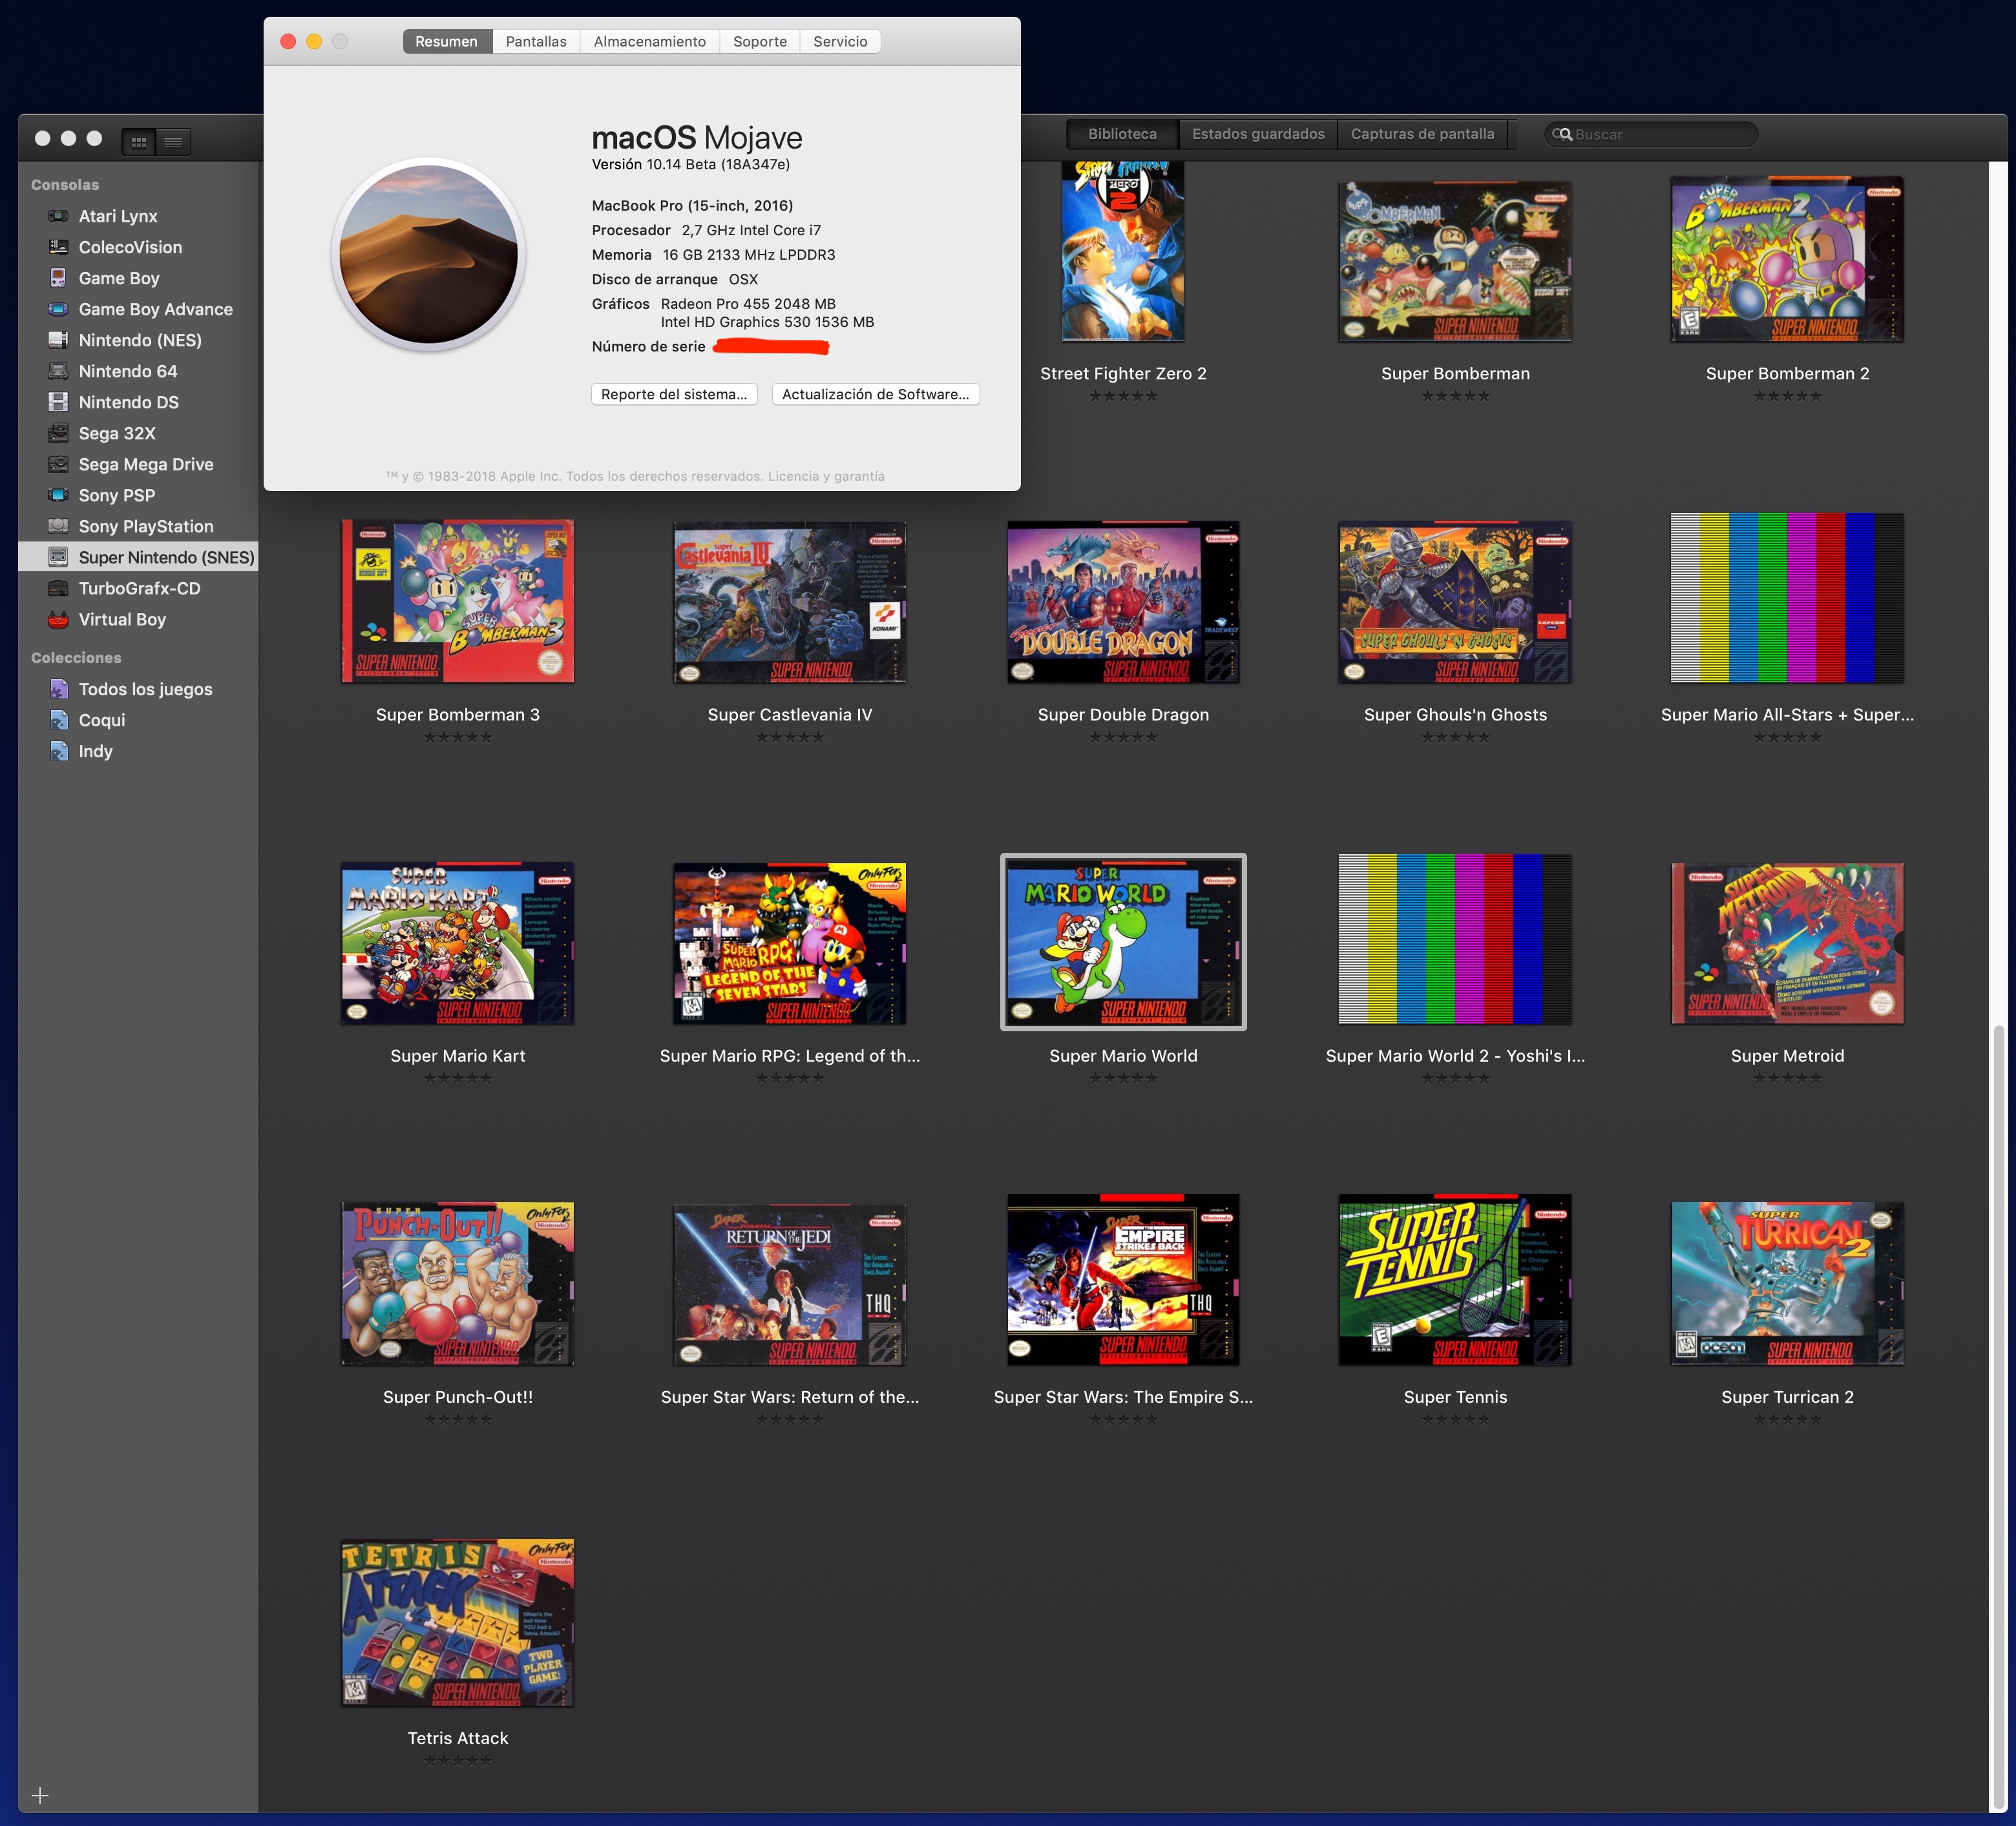
Task: Click the Buscar search field
Action: coord(1651,134)
